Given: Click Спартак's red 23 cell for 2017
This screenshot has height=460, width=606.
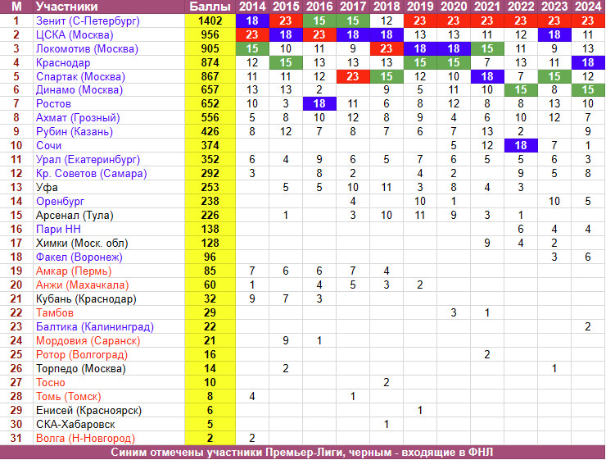Looking at the screenshot, I should (x=352, y=76).
